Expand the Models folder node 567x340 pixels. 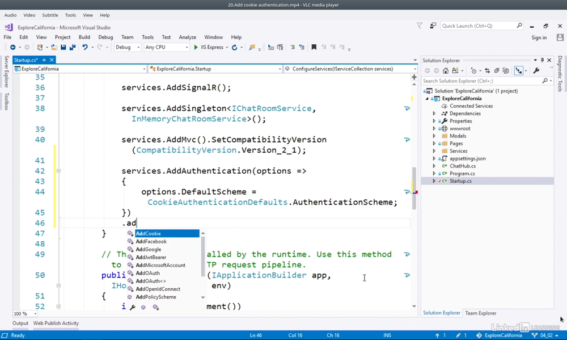(434, 136)
